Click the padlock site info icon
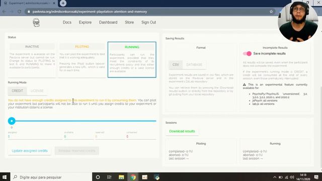 [x=29, y=12]
